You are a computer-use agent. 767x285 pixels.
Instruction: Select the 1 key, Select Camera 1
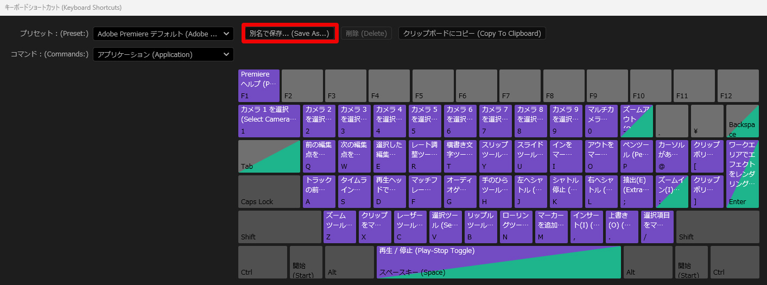tap(269, 121)
